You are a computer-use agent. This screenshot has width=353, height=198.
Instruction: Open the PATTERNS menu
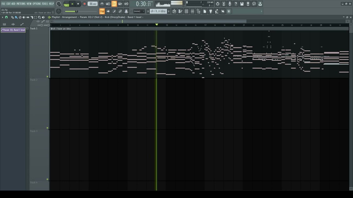coord(21,4)
